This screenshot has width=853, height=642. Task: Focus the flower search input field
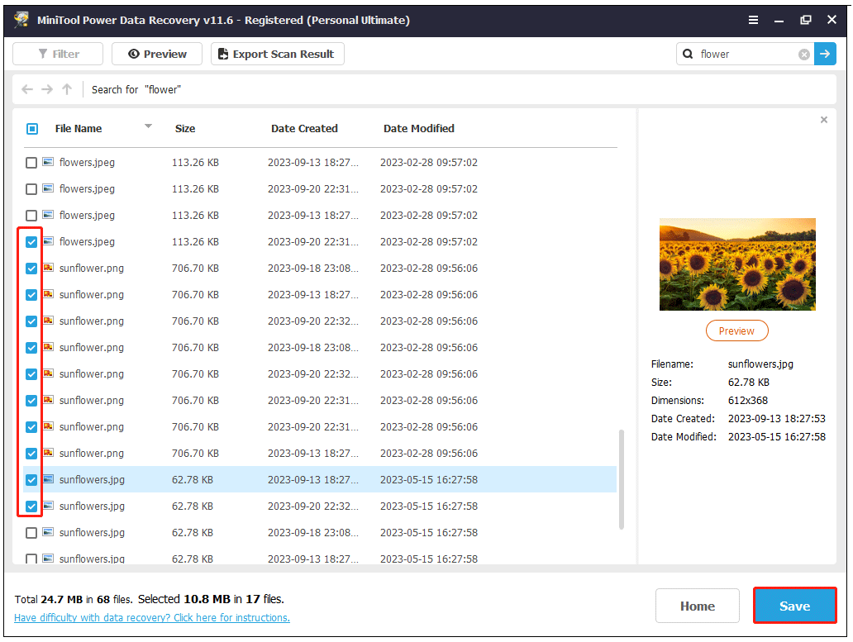[x=747, y=54]
